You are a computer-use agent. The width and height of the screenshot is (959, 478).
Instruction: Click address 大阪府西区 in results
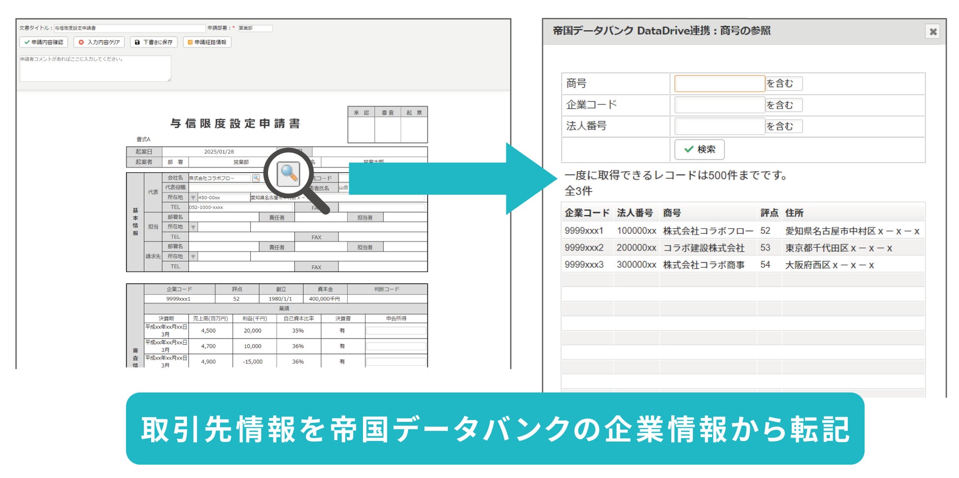[829, 264]
